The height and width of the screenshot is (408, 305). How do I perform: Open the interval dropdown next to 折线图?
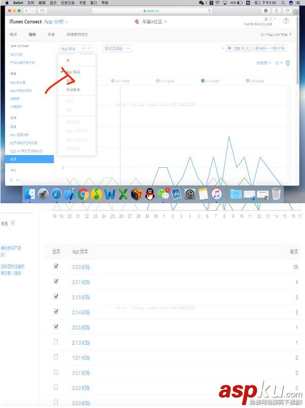coord(279,63)
